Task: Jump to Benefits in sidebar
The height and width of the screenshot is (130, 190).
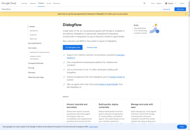Action: coord(32,27)
